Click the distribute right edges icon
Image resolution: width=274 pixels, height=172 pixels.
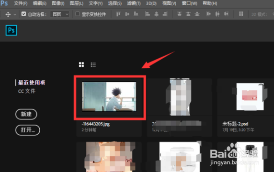[x=226, y=14]
